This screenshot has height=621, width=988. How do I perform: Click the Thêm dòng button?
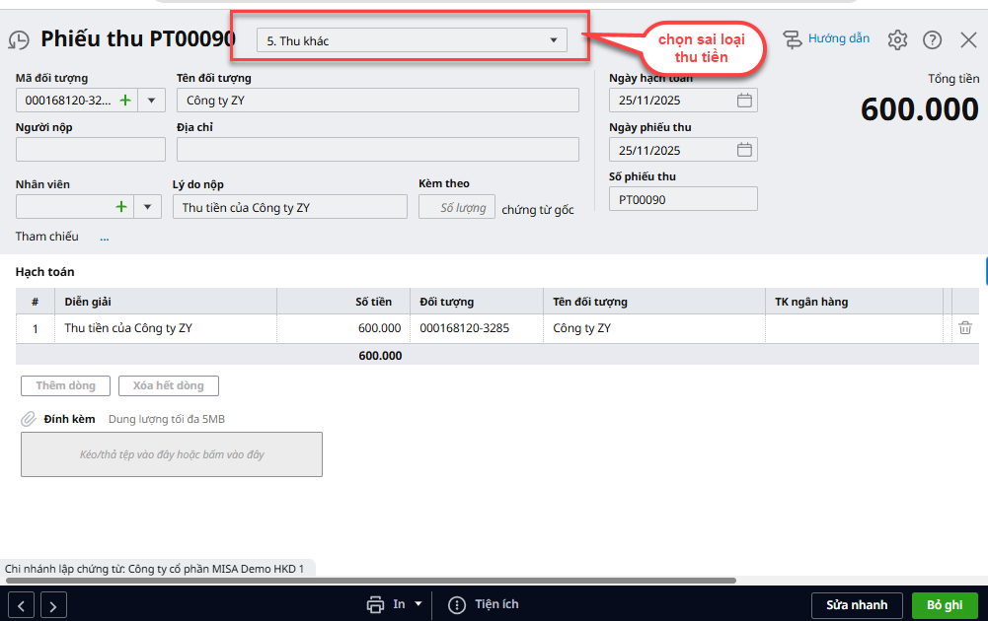(x=66, y=385)
